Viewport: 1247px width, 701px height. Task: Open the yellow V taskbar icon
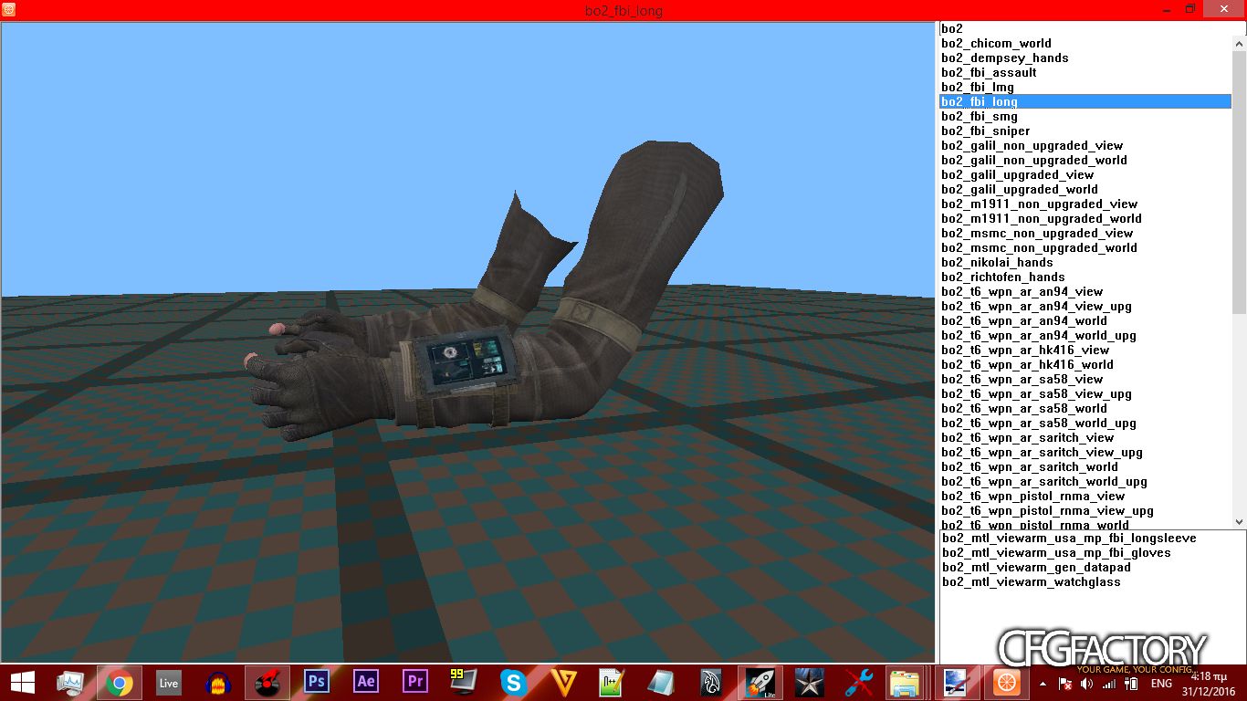coord(563,682)
